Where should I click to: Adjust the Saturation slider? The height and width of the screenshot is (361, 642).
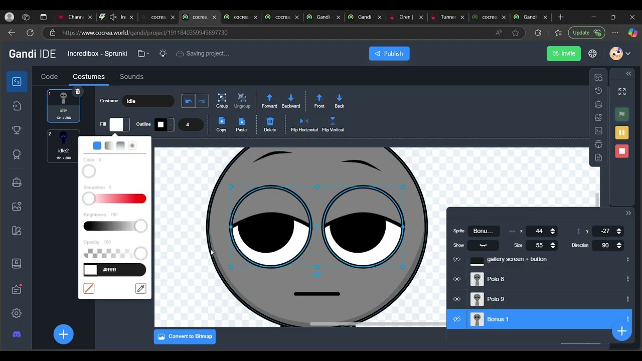click(x=115, y=199)
